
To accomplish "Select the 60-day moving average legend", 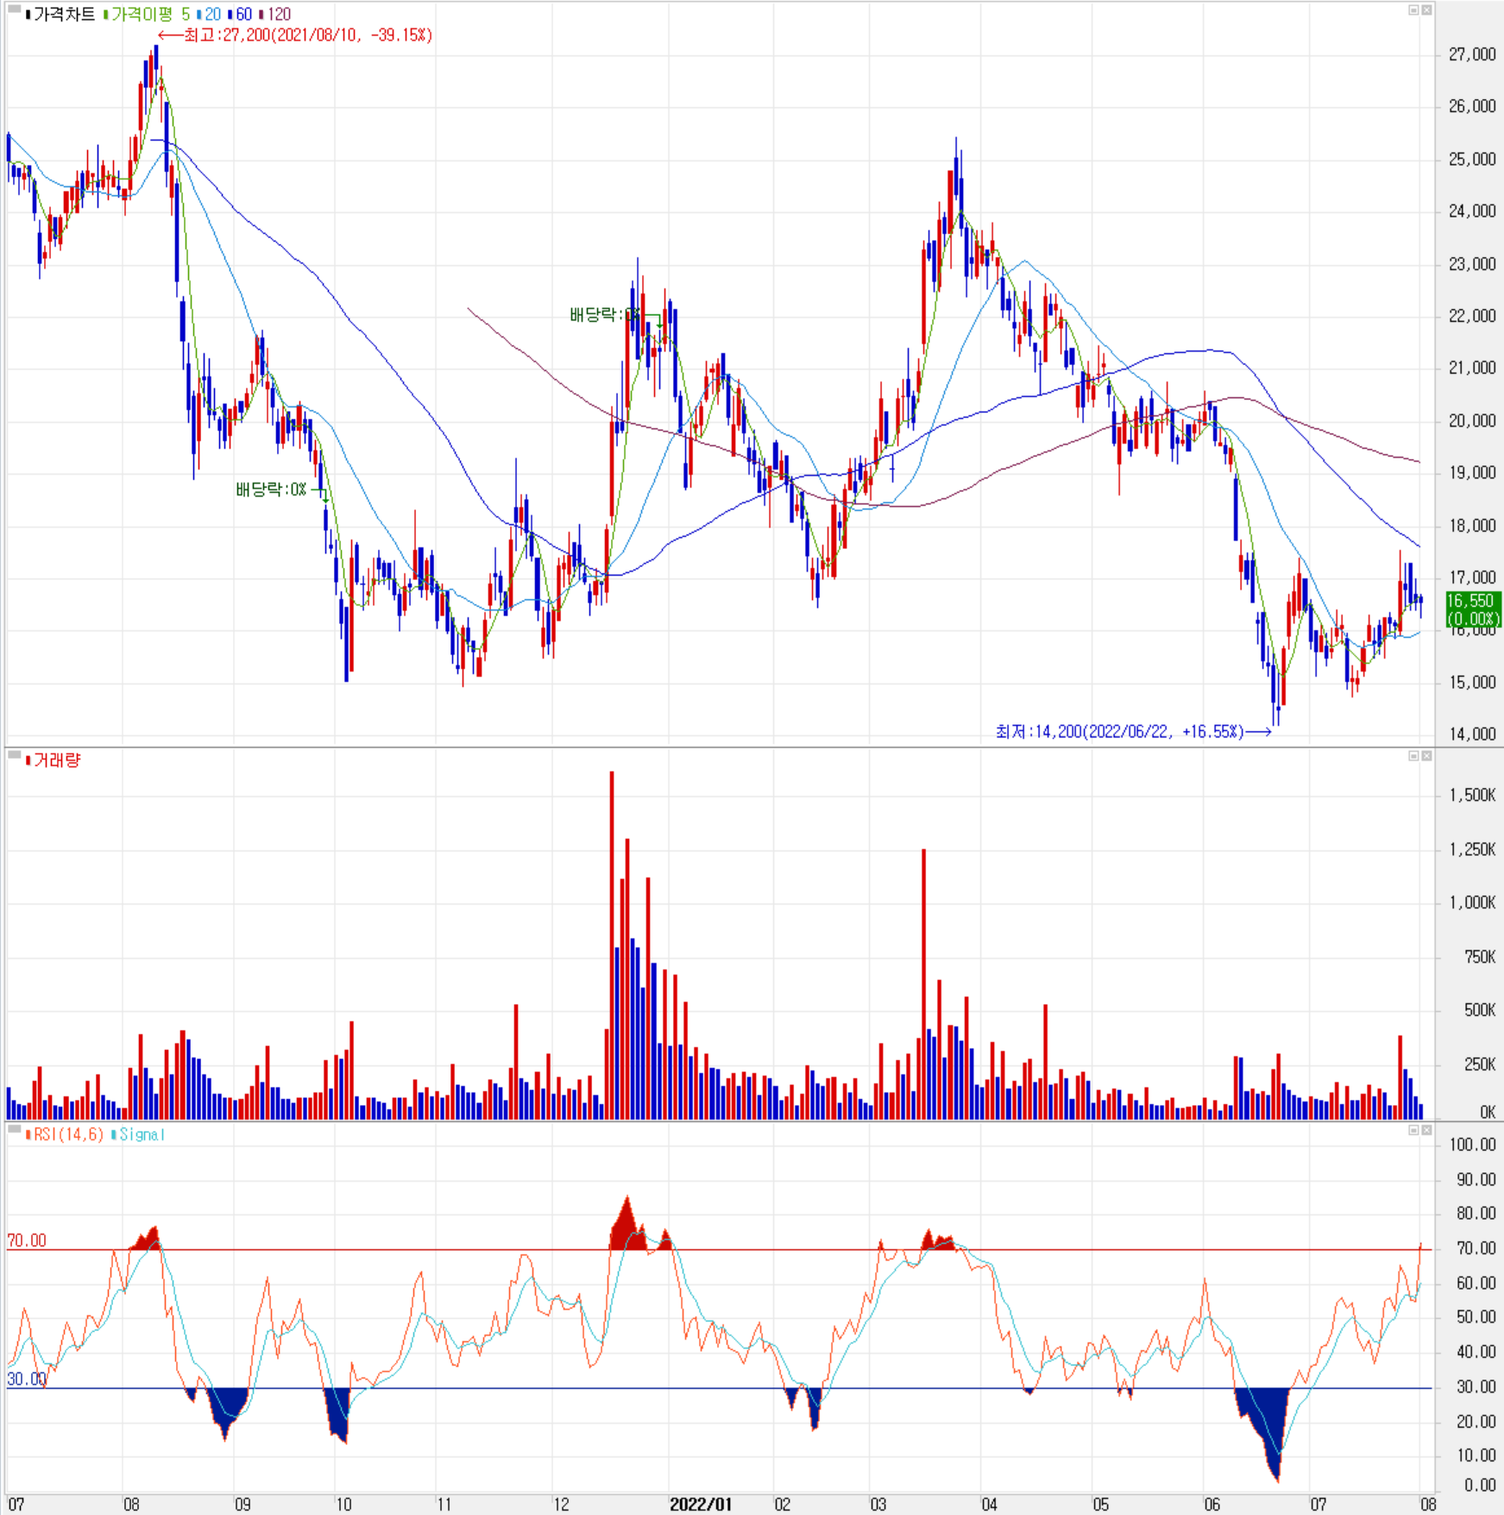I will pos(240,14).
